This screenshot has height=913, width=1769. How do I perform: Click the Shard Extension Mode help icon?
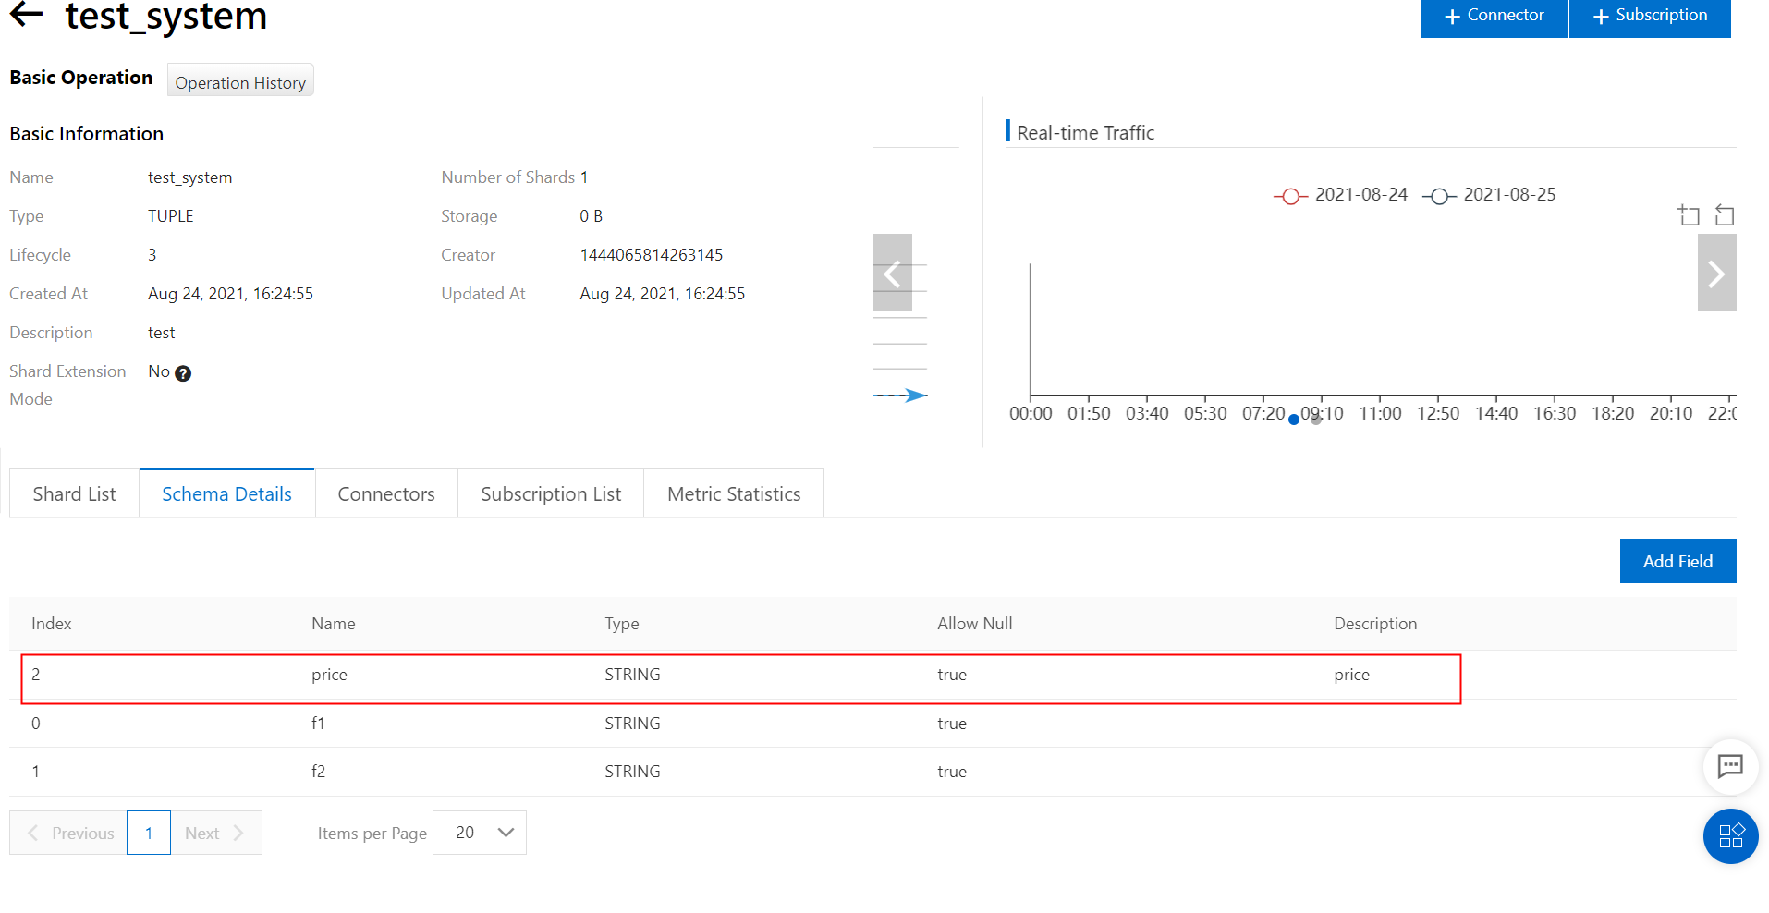tap(183, 373)
